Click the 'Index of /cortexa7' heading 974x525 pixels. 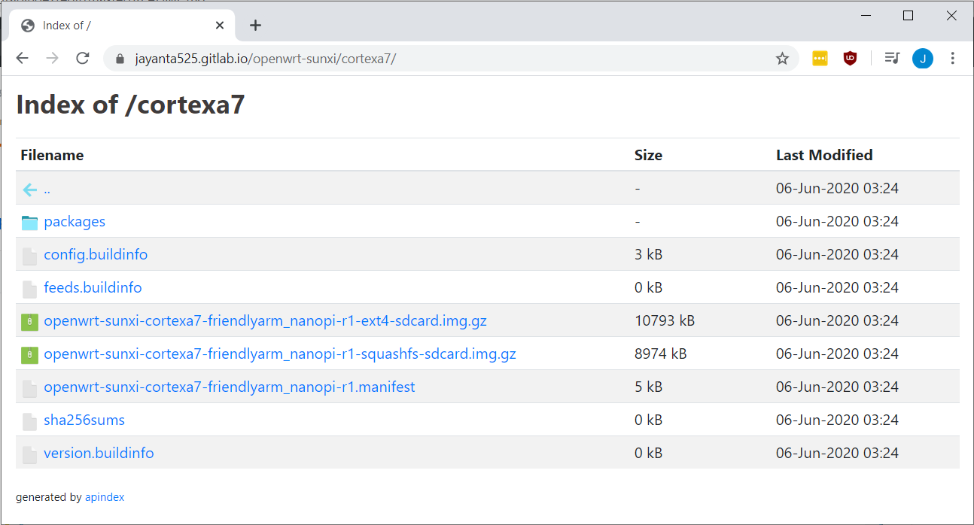point(130,105)
